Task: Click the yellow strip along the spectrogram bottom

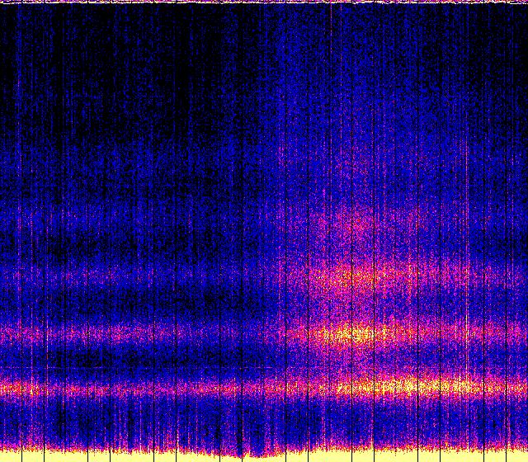Action: [124, 455]
